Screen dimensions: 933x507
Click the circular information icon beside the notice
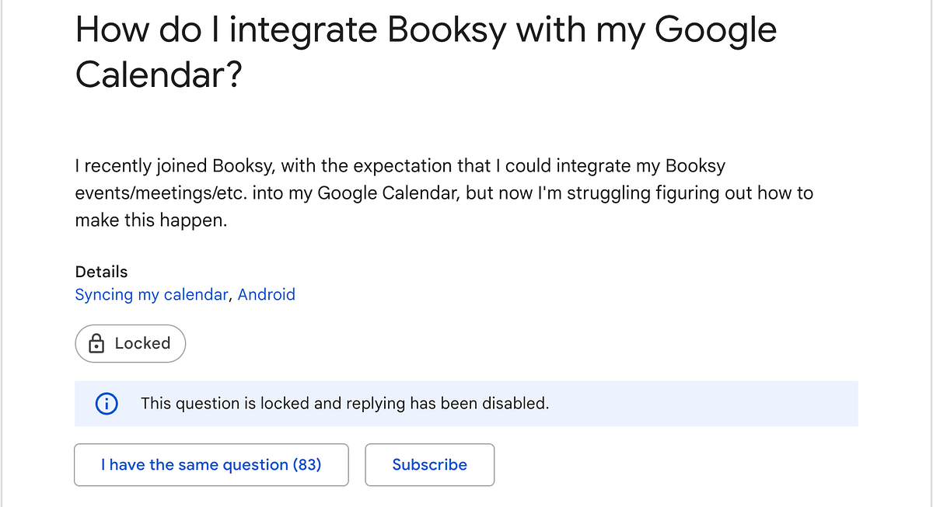point(107,404)
